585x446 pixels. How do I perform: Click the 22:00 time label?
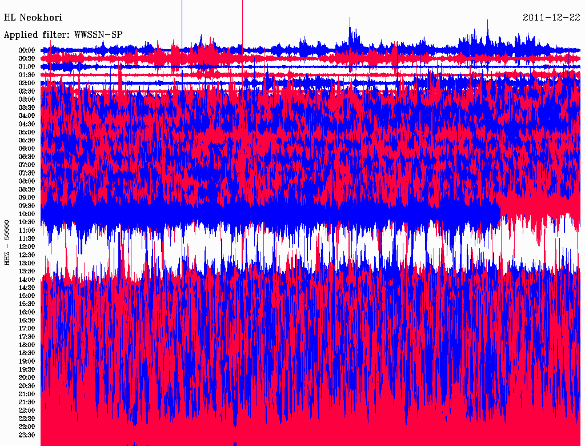coord(27,411)
